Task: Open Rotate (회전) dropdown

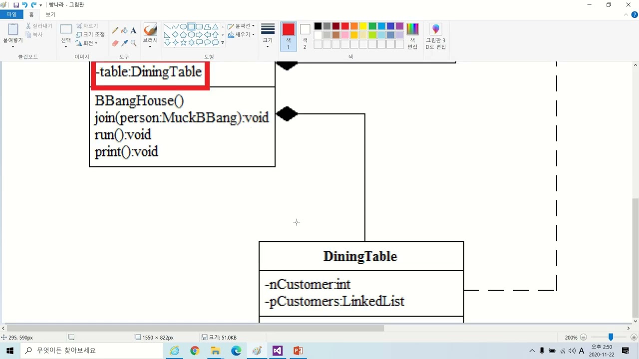Action: click(86, 43)
